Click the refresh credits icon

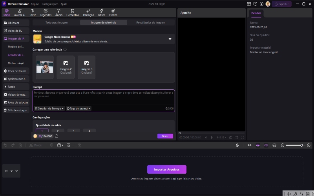click(57, 136)
